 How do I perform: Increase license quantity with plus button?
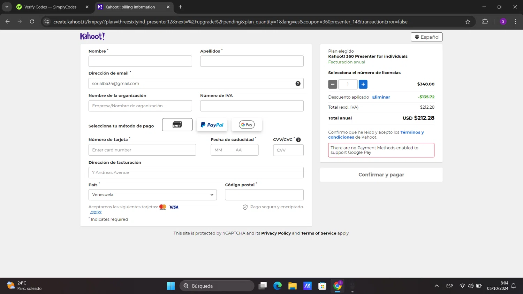(363, 84)
